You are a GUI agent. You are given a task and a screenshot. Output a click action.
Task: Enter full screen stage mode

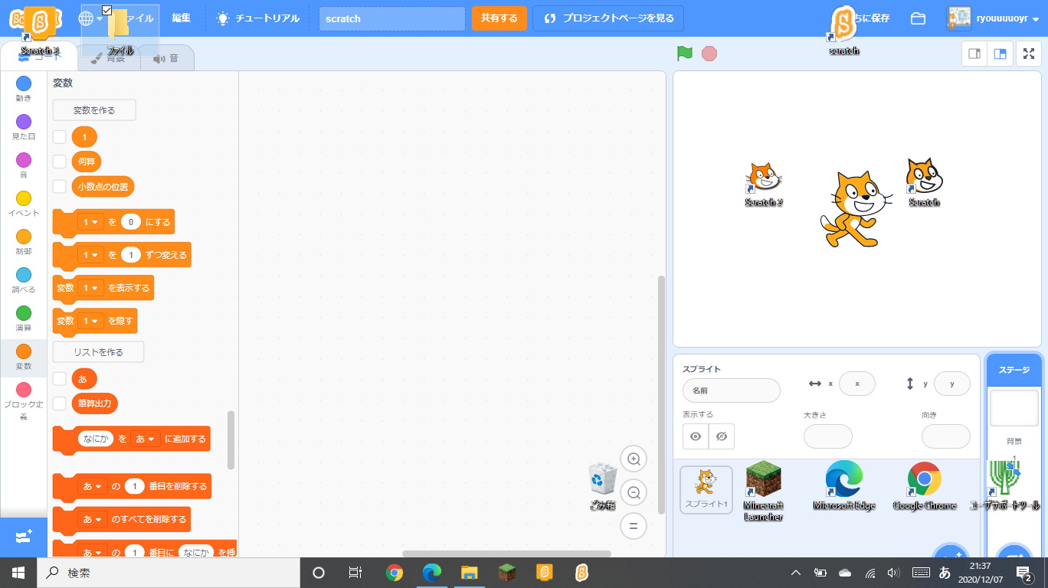pos(1029,54)
